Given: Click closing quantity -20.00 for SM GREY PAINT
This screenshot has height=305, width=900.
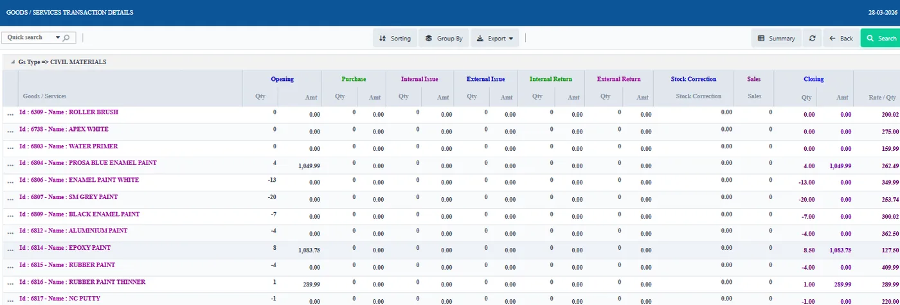Looking at the screenshot, I should tap(806, 200).
